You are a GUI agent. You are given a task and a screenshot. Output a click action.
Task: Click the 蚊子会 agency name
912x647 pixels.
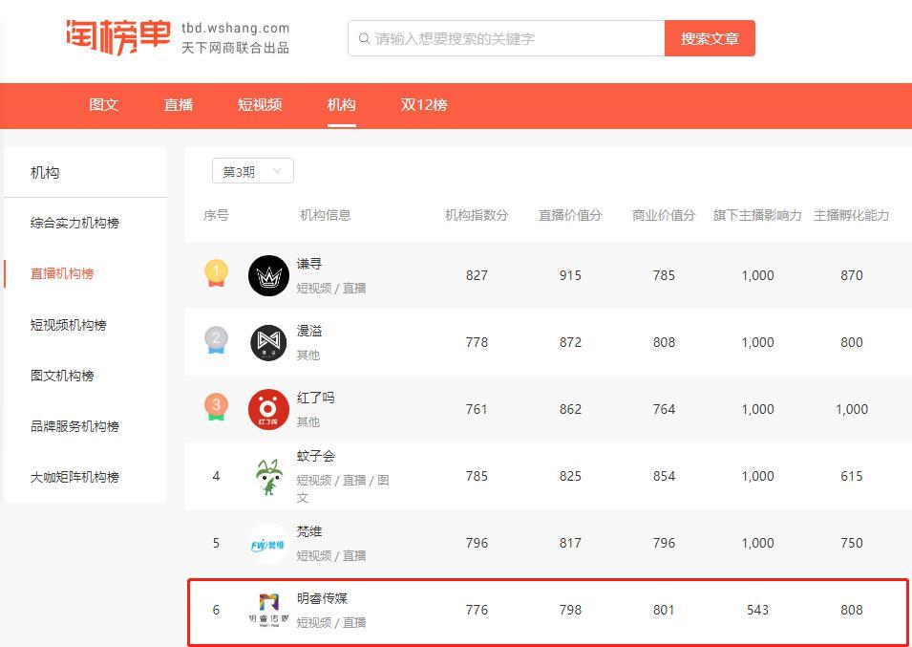[316, 456]
